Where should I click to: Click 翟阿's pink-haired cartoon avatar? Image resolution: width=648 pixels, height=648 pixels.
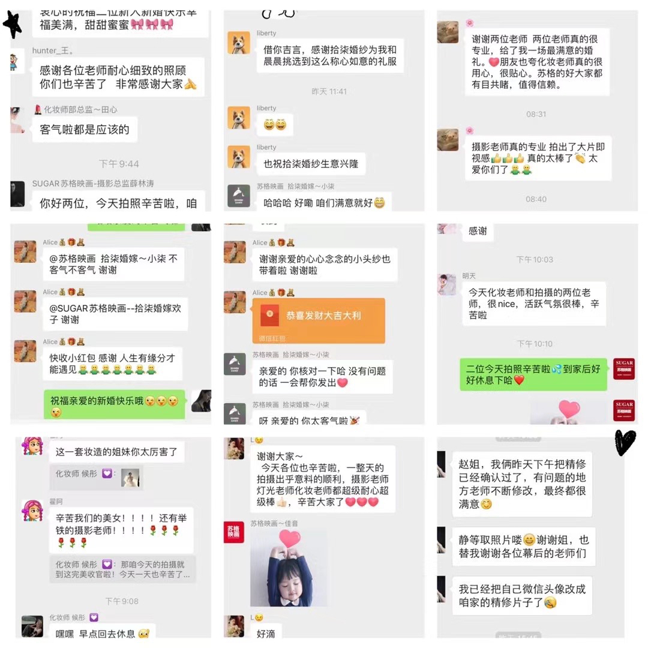[x=32, y=511]
